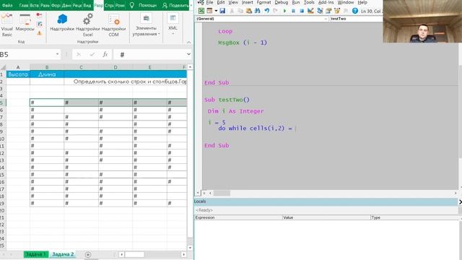Screen dimensions: 462x260
Task: Switch to the Вид ribbon tab
Action: (x=87, y=5)
